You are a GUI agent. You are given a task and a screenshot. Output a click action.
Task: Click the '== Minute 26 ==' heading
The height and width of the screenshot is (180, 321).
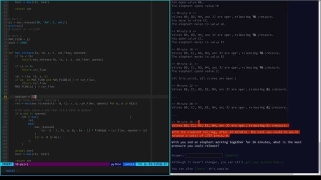tap(185, 122)
